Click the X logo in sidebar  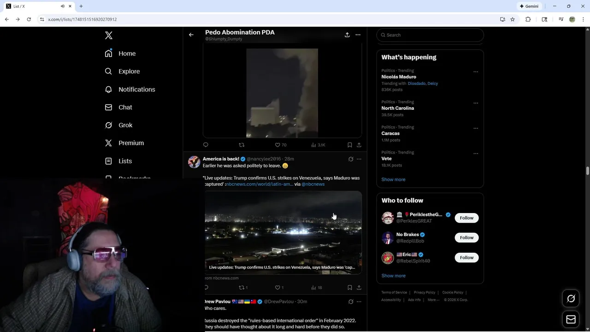[109, 36]
